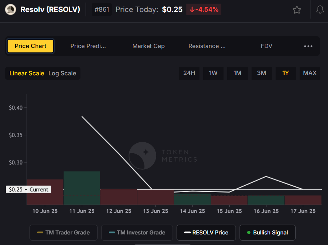
Task: Set chart range to 24H
Action: (189, 73)
